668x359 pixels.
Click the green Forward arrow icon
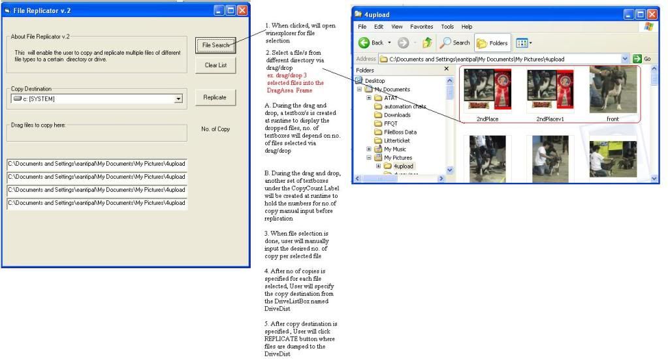coord(403,43)
